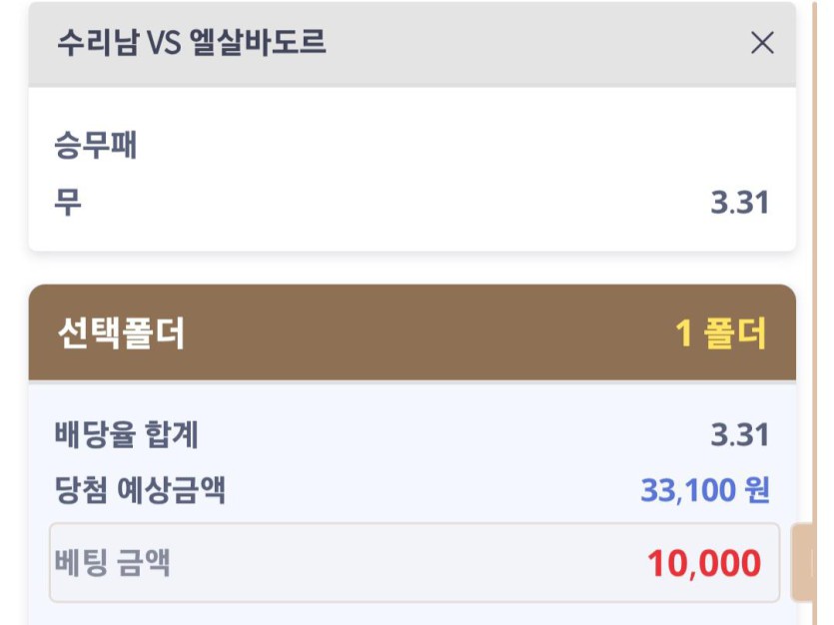The image size is (834, 625).
Task: Click the brown 선택폴더 bar center
Action: [x=412, y=333]
